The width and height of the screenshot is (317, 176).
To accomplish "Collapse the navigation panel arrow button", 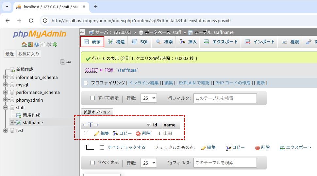I will coord(82,32).
